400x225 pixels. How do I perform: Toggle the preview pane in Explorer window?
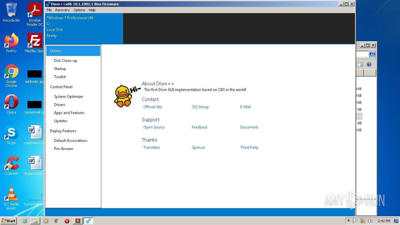(360, 64)
